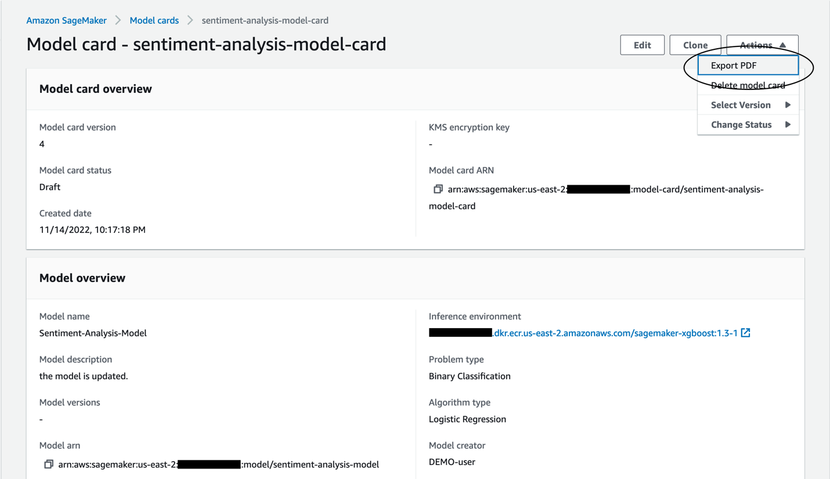Click the Model card ARN text
The image size is (830, 479).
click(x=596, y=197)
